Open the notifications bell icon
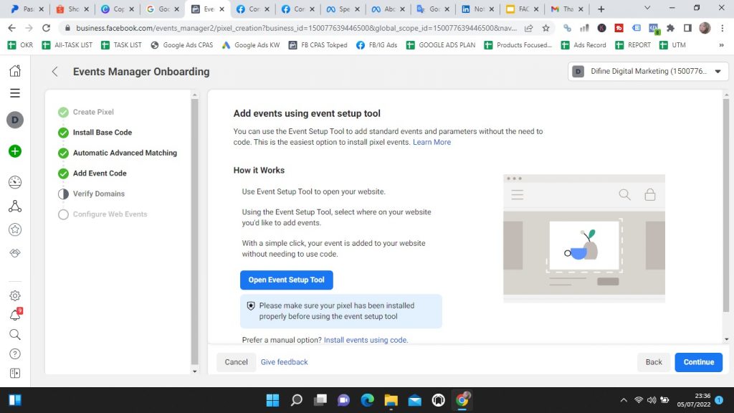The image size is (734, 413). tap(14, 315)
